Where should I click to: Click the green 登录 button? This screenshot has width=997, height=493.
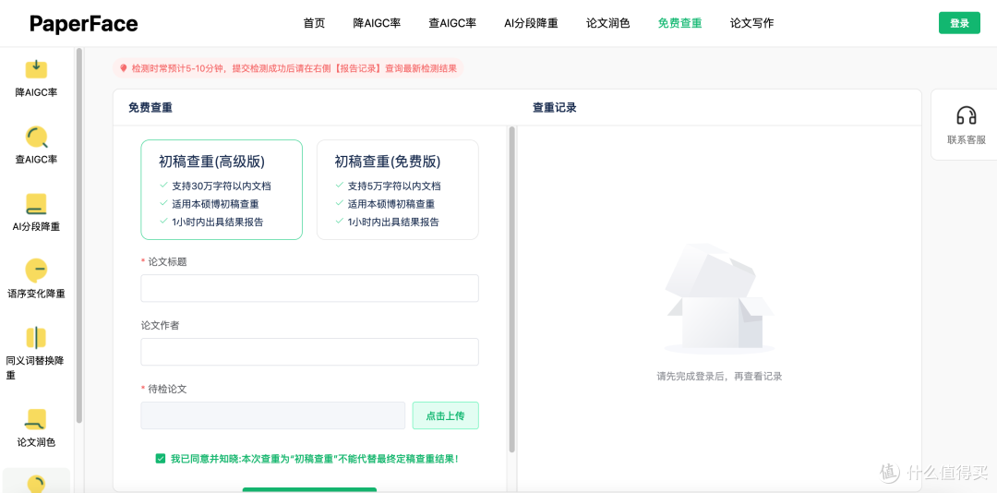coord(959,23)
